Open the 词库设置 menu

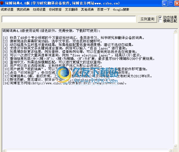coord(7,9)
